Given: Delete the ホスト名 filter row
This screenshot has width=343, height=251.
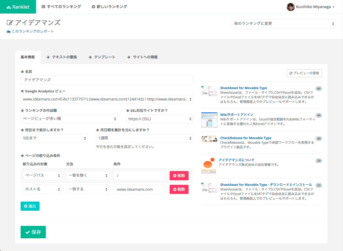Looking at the screenshot, I should (x=179, y=189).
